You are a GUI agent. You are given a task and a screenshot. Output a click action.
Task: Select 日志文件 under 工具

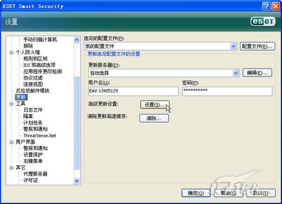click(33, 110)
